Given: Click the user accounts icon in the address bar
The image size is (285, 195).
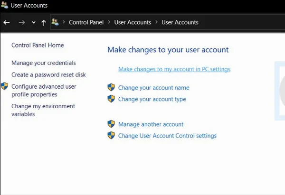Looking at the screenshot, I should click(56, 22).
